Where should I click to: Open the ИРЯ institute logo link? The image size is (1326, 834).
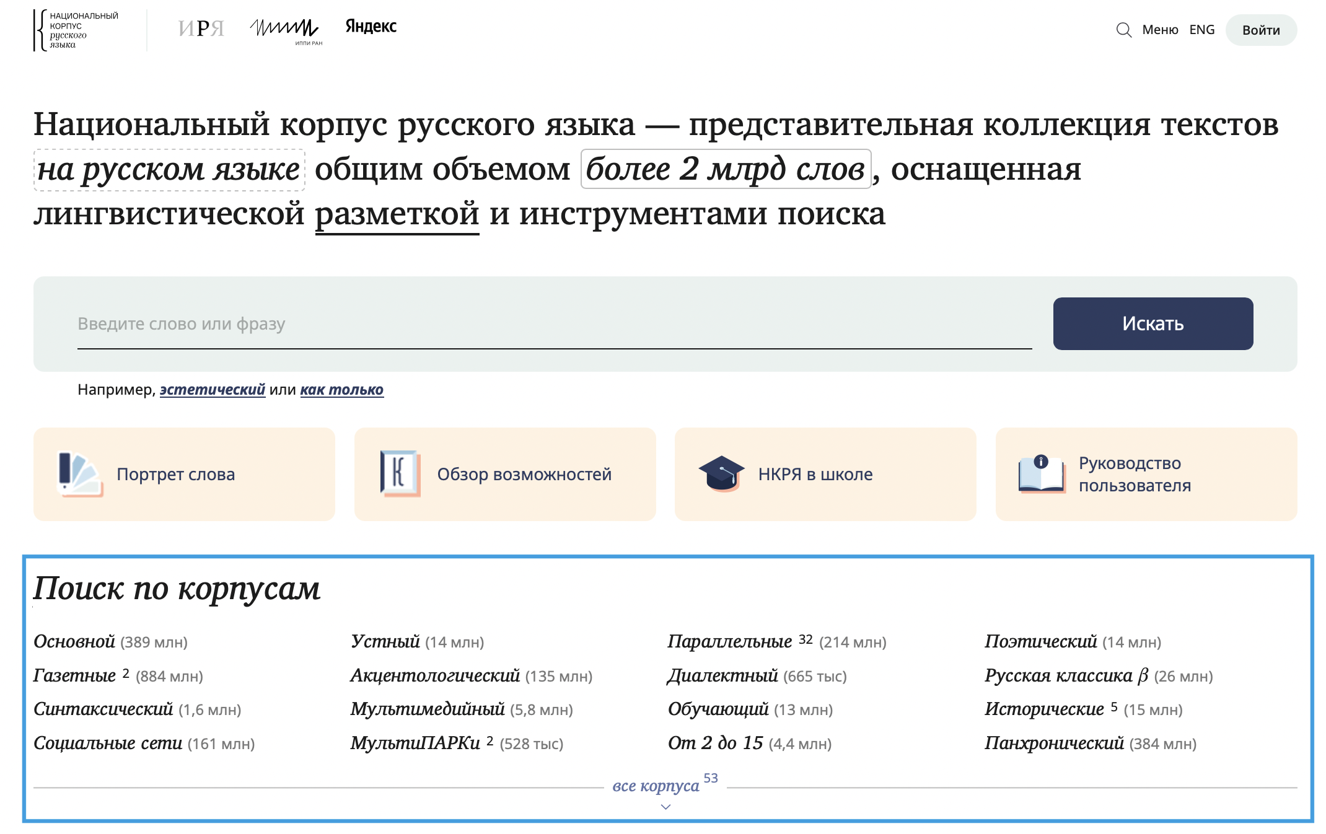[201, 29]
